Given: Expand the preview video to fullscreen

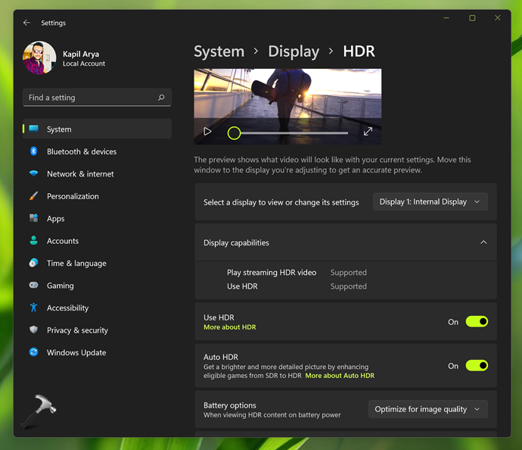Looking at the screenshot, I should (368, 132).
